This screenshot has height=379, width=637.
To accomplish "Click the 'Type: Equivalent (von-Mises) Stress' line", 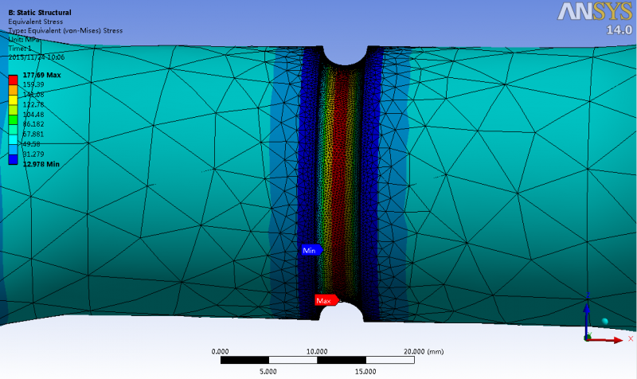I will [x=65, y=30].
